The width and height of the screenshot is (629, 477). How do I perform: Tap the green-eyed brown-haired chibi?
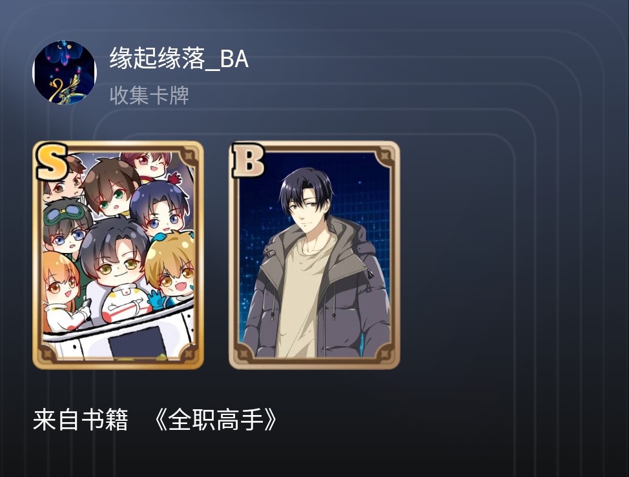110,188
